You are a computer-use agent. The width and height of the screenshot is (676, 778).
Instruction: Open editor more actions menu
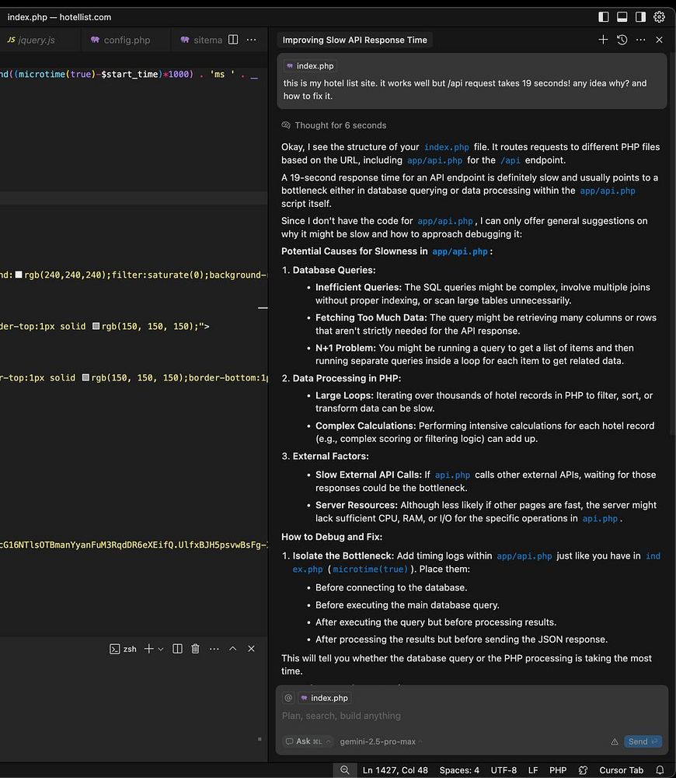(x=251, y=40)
